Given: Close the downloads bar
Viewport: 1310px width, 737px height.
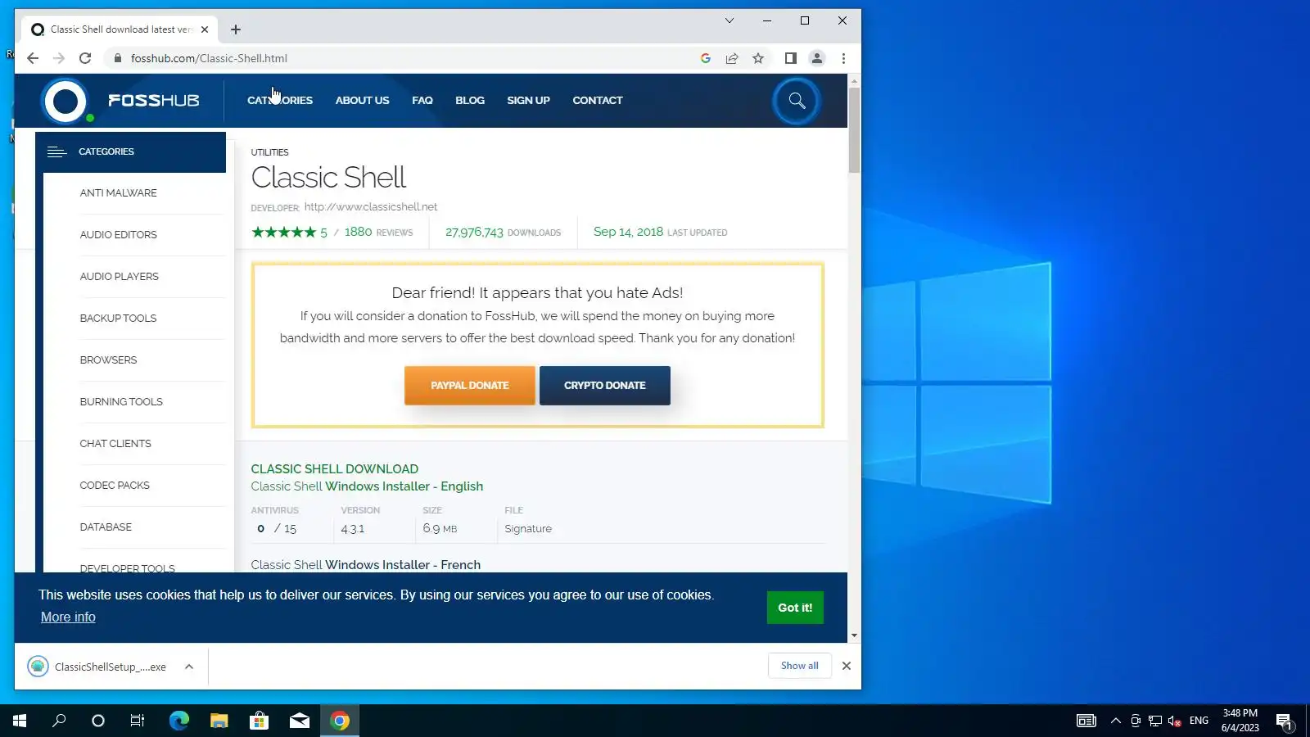Looking at the screenshot, I should [847, 666].
